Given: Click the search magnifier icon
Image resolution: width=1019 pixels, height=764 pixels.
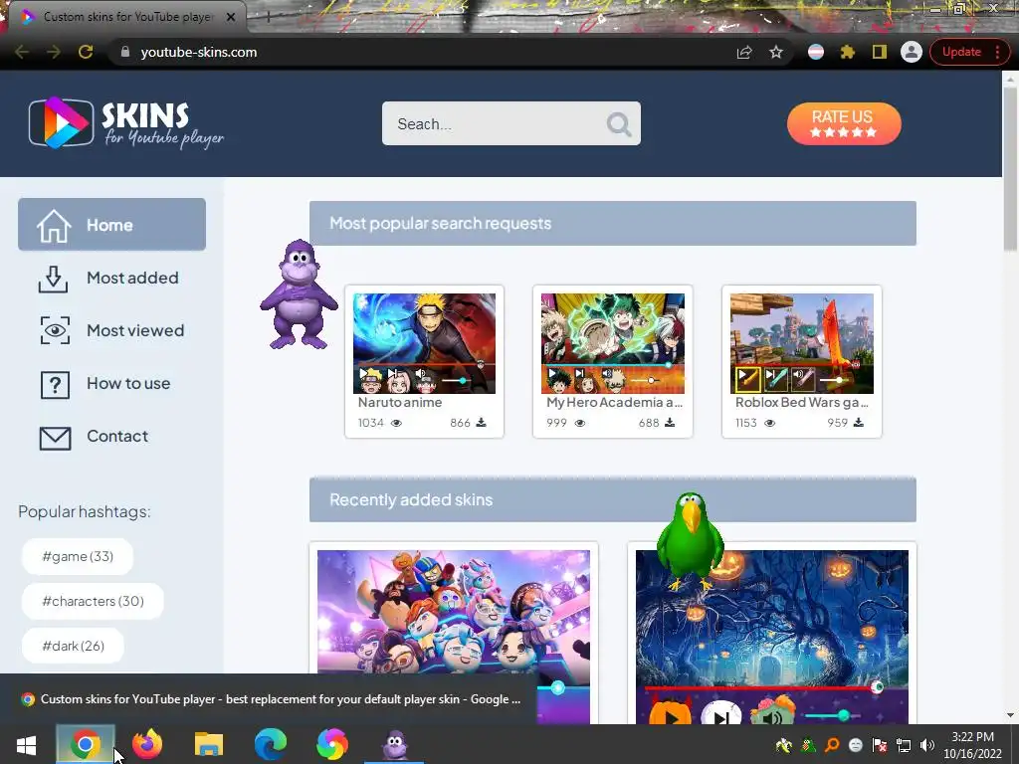Looking at the screenshot, I should tap(618, 123).
